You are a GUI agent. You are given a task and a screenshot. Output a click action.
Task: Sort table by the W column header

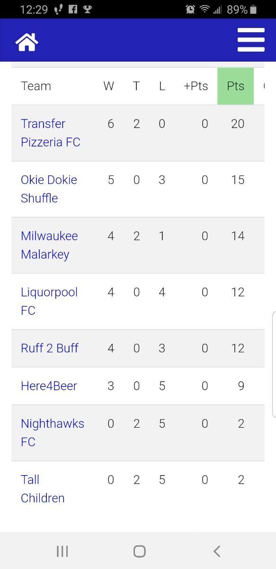(109, 86)
